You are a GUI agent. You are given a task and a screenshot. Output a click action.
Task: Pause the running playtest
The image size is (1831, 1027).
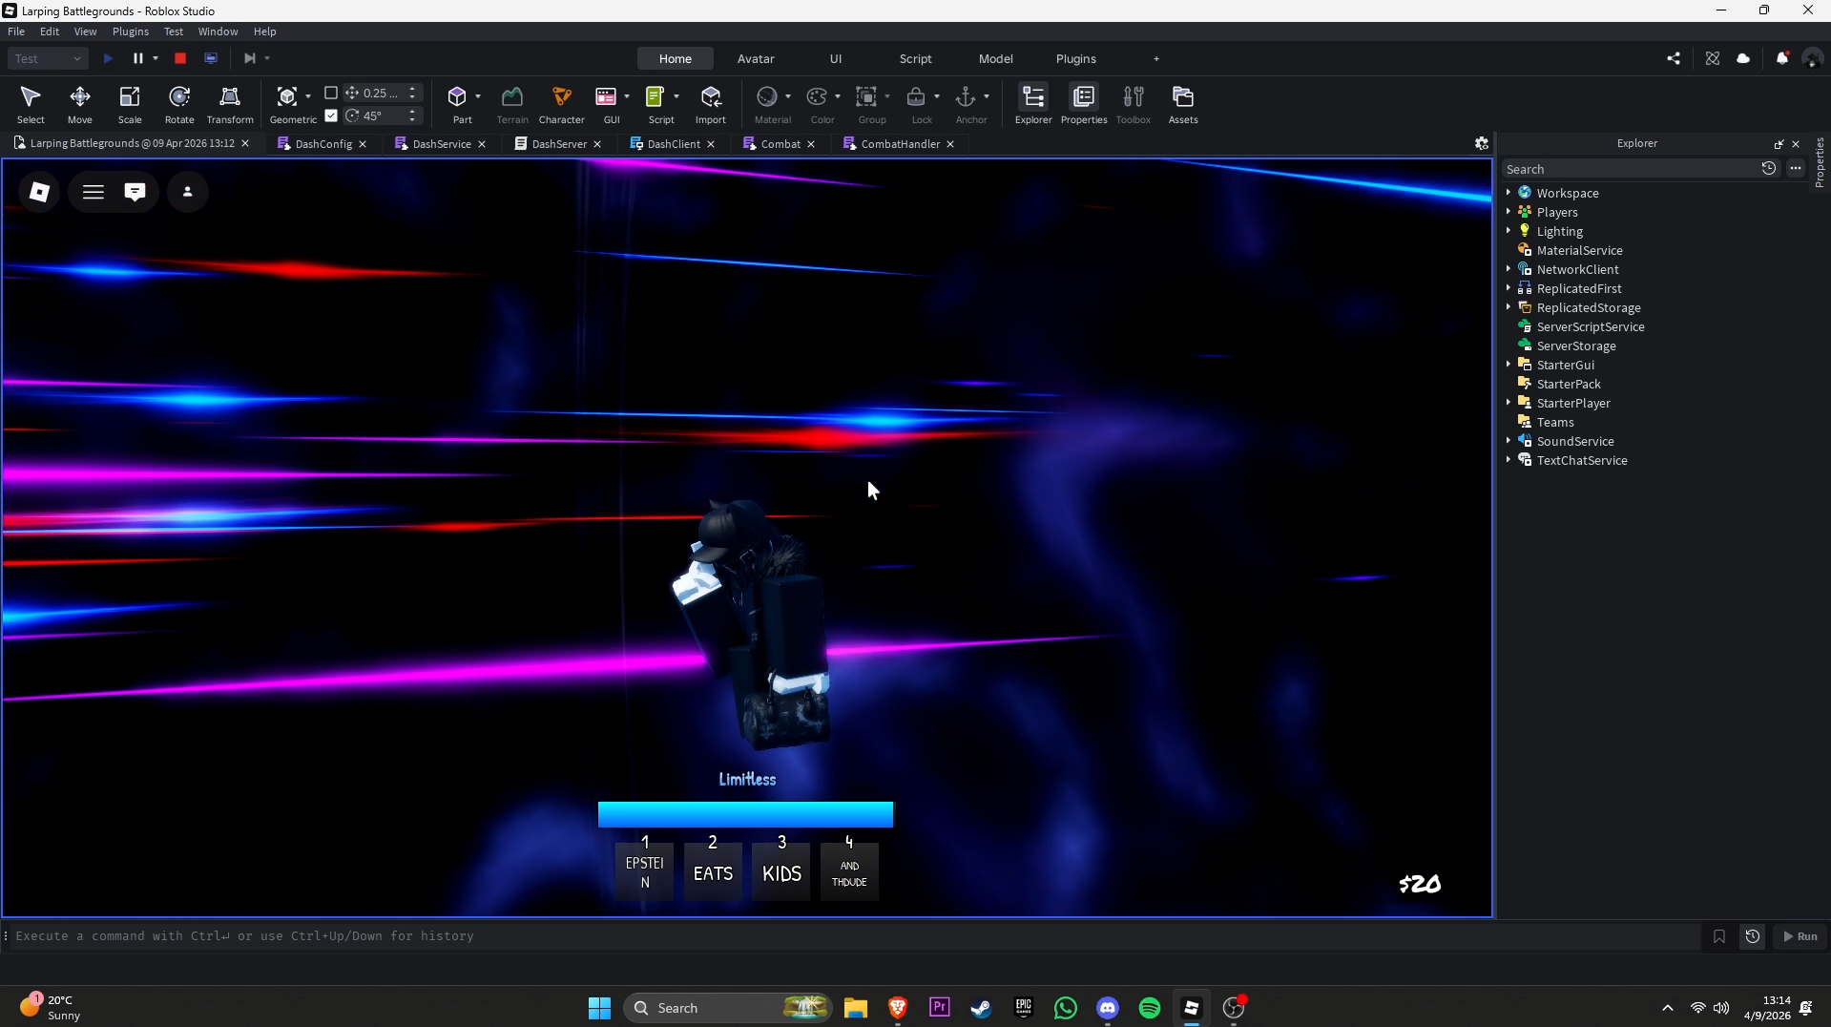click(138, 58)
